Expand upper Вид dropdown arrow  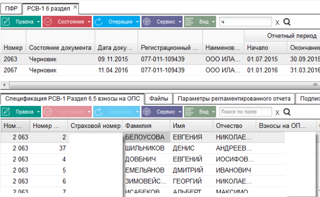click(213, 22)
